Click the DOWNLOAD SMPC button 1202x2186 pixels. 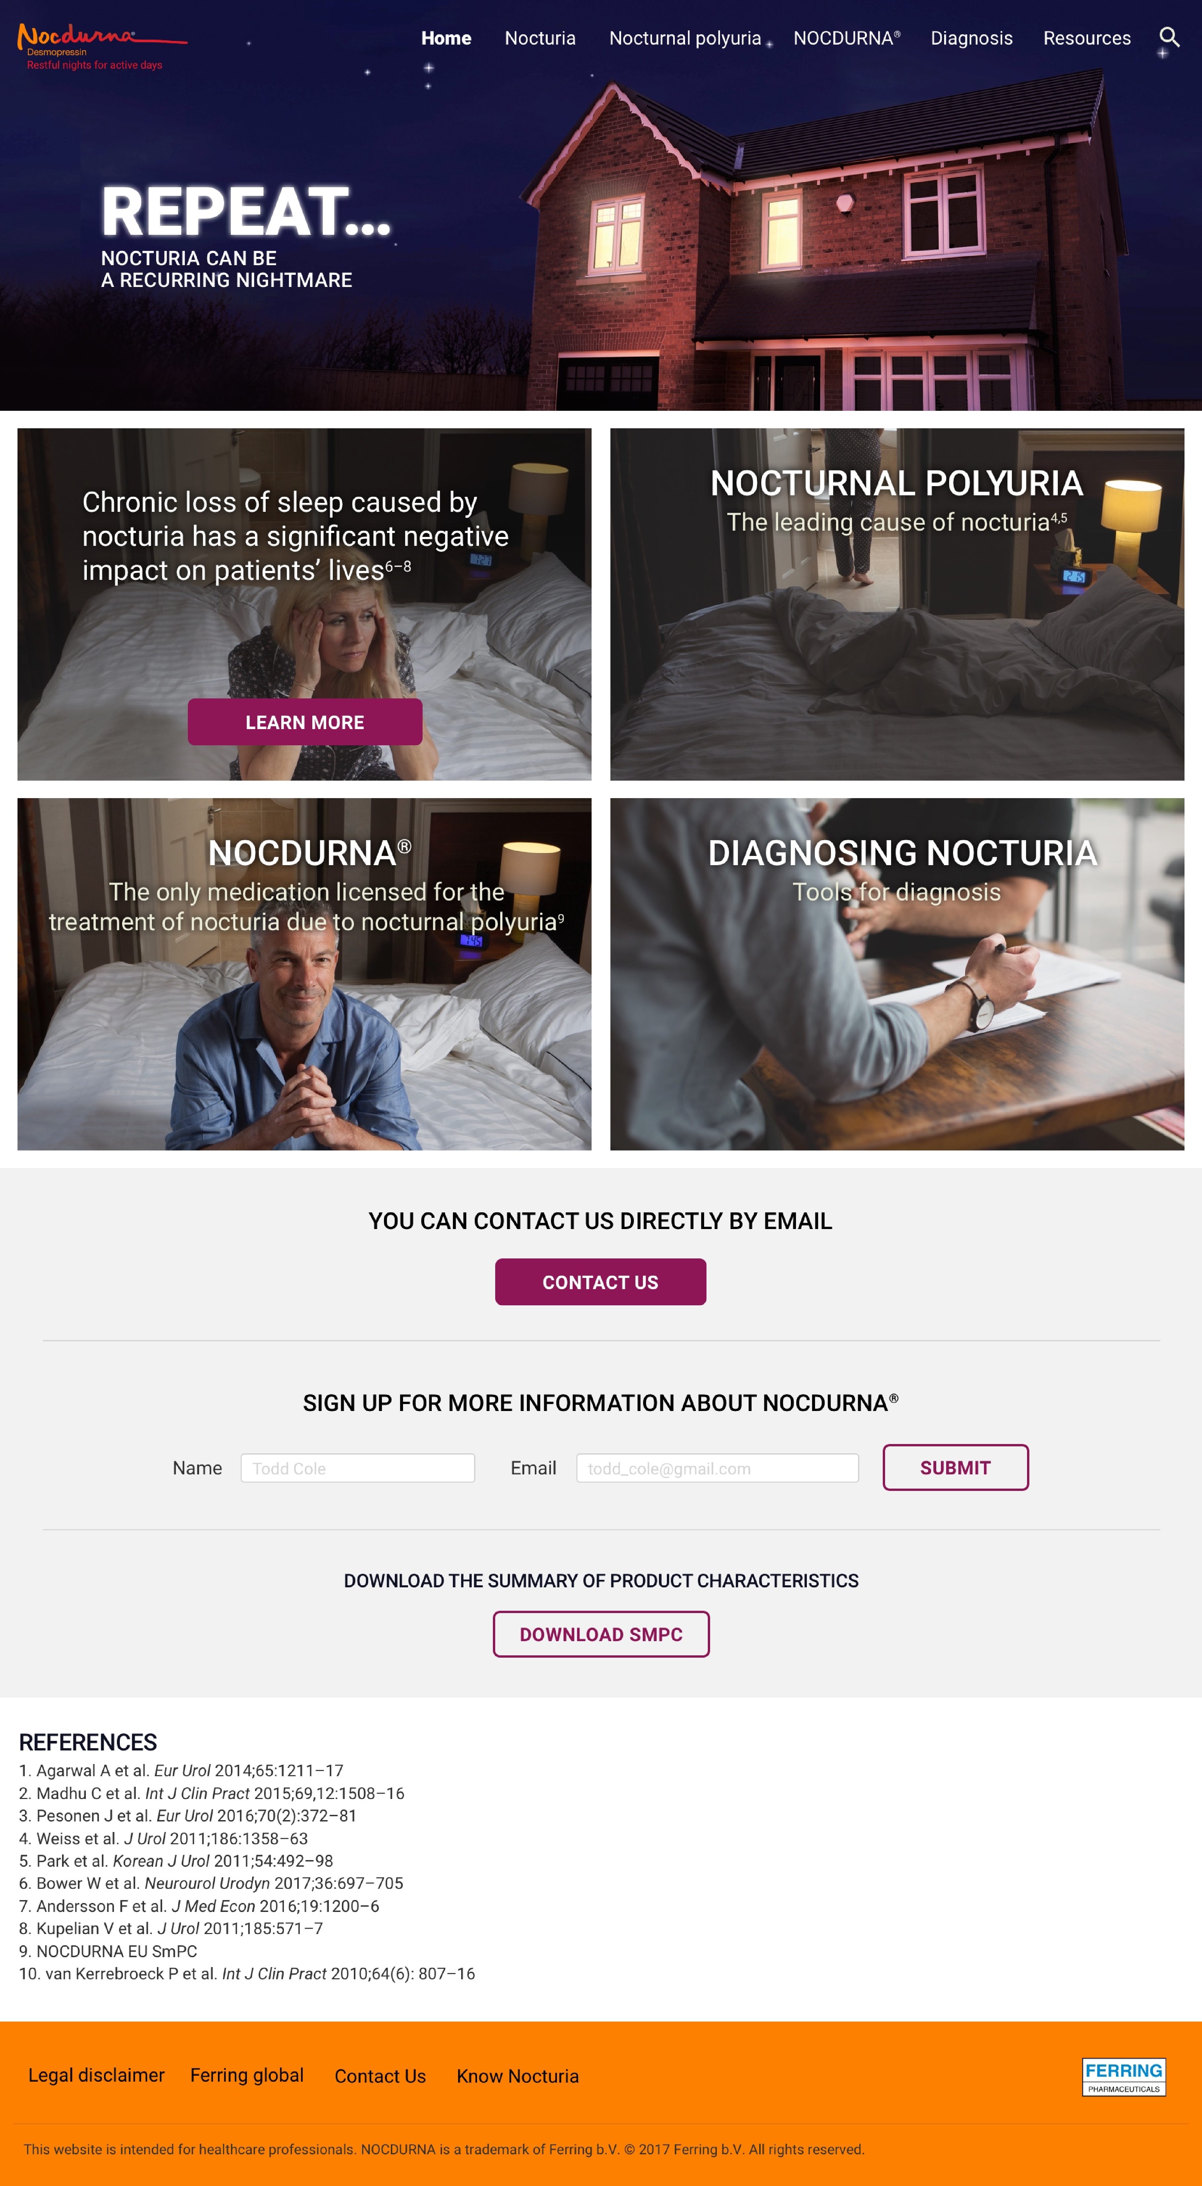[x=601, y=1634]
